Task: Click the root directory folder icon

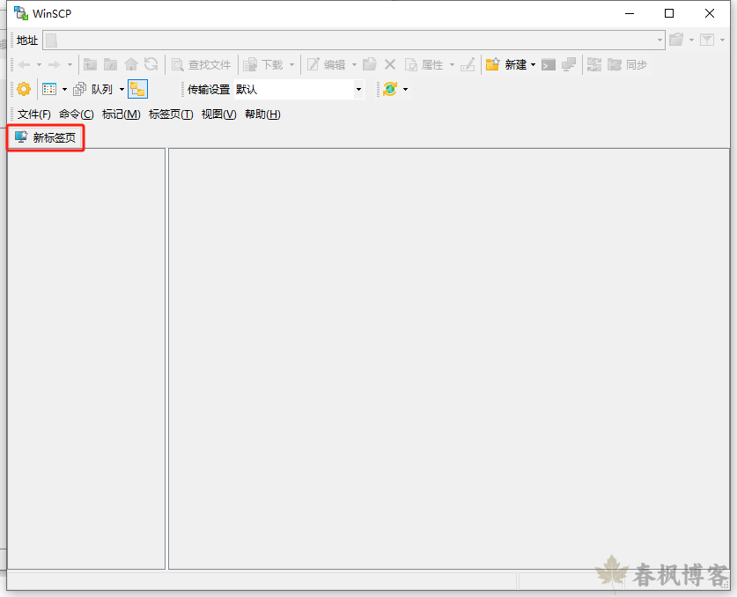Action: (x=110, y=64)
